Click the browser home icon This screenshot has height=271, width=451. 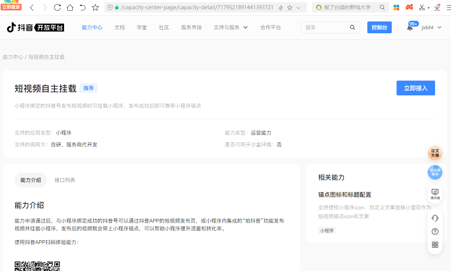pos(70,7)
